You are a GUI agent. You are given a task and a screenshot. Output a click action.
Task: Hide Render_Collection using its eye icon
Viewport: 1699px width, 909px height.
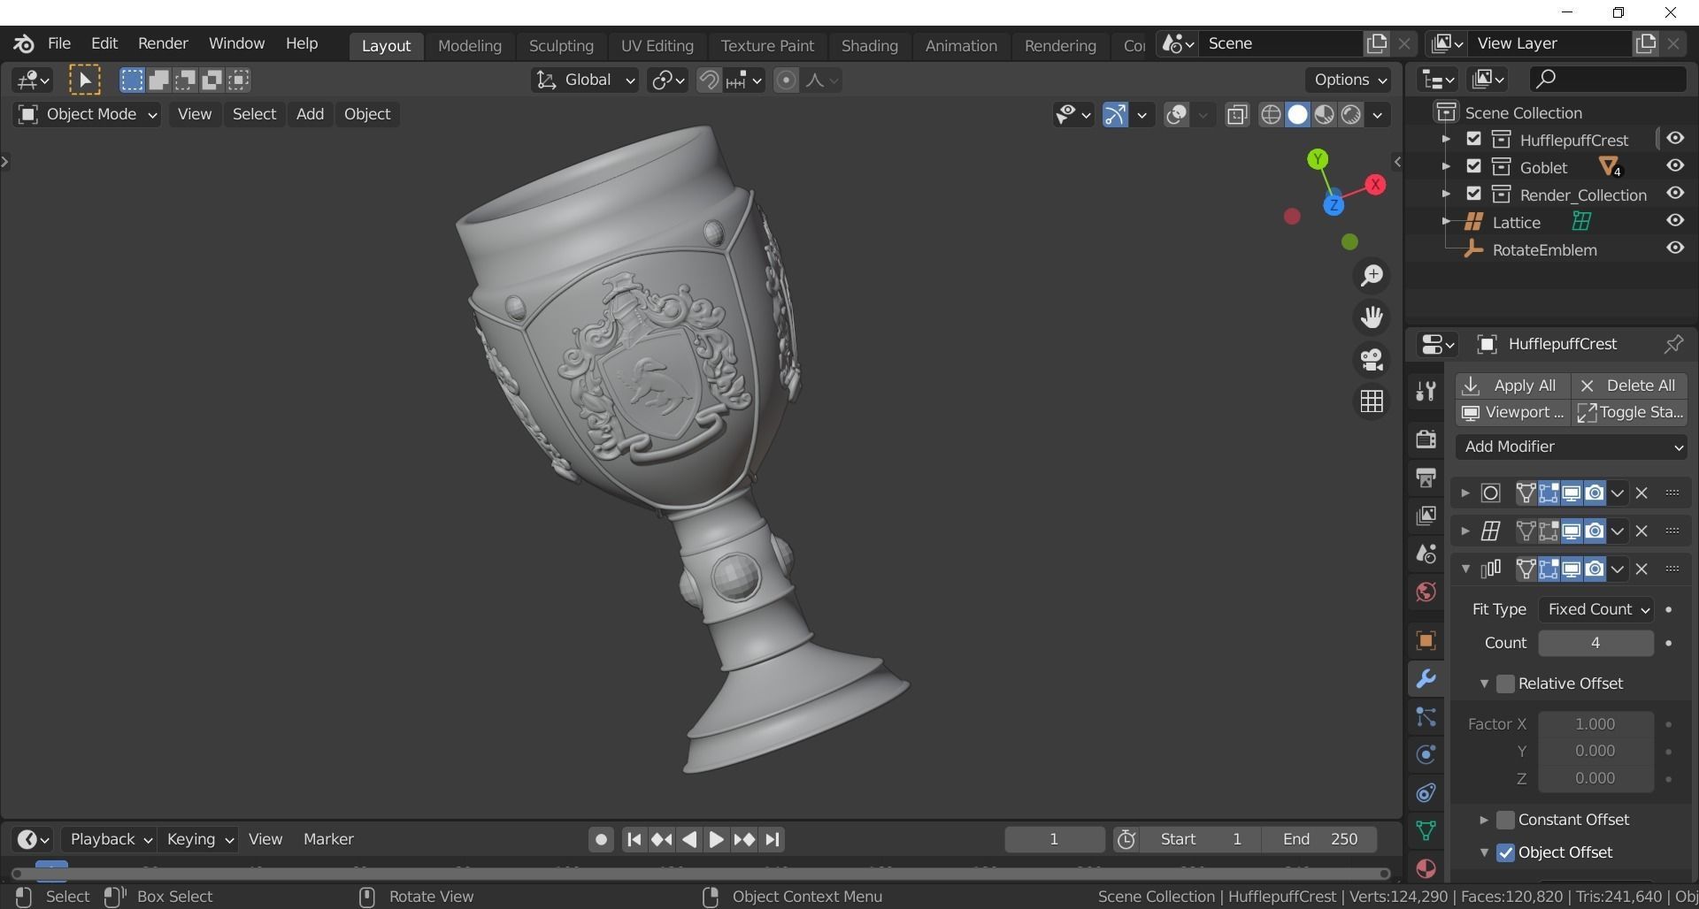pyautogui.click(x=1675, y=194)
